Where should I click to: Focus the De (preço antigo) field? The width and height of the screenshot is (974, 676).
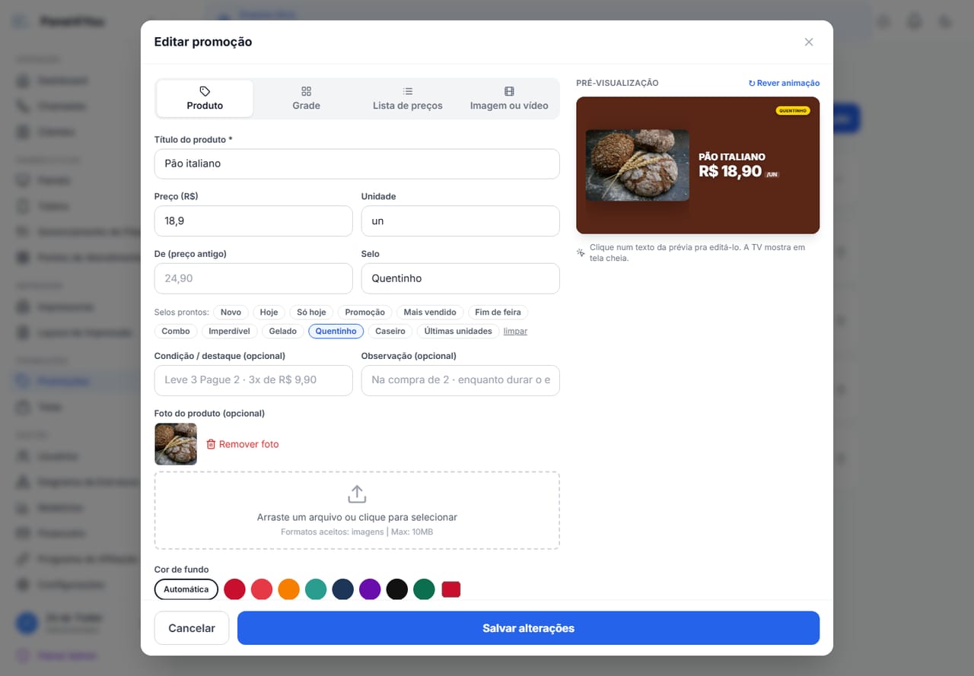[x=253, y=278]
